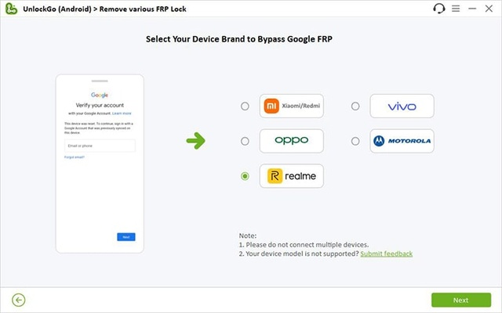Click the Motorola brand logo

402,141
